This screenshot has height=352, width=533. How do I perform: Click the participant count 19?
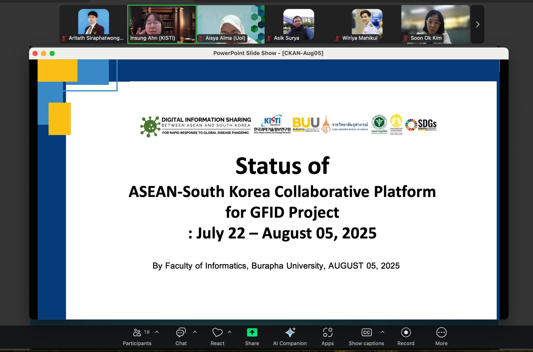(x=147, y=332)
